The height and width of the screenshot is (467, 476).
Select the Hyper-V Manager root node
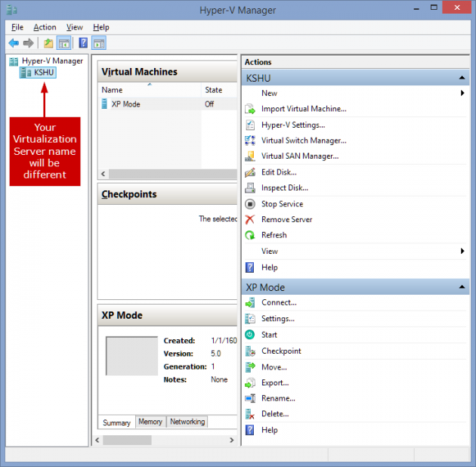46,61
